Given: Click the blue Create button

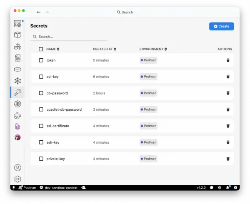Looking at the screenshot, I should [x=222, y=26].
